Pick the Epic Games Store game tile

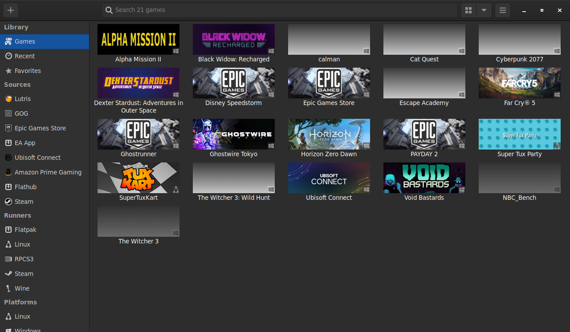tap(329, 83)
